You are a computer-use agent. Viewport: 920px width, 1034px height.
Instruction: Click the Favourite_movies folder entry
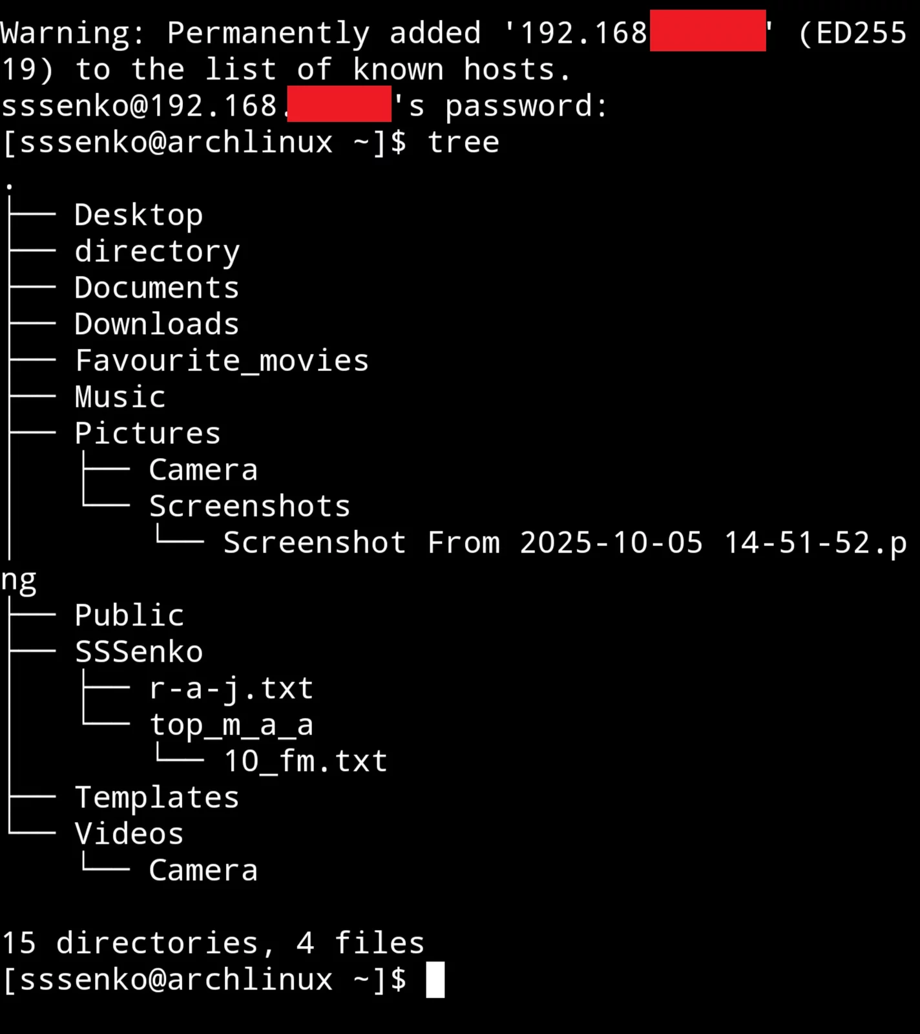pyautogui.click(x=222, y=361)
